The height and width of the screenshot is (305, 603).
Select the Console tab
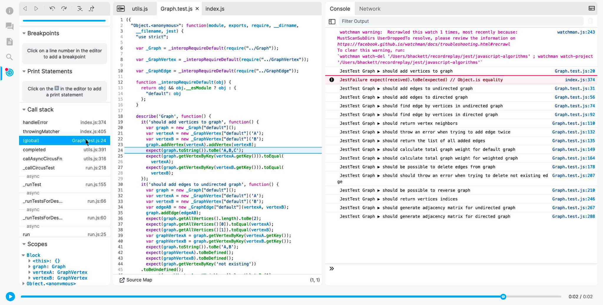(340, 9)
